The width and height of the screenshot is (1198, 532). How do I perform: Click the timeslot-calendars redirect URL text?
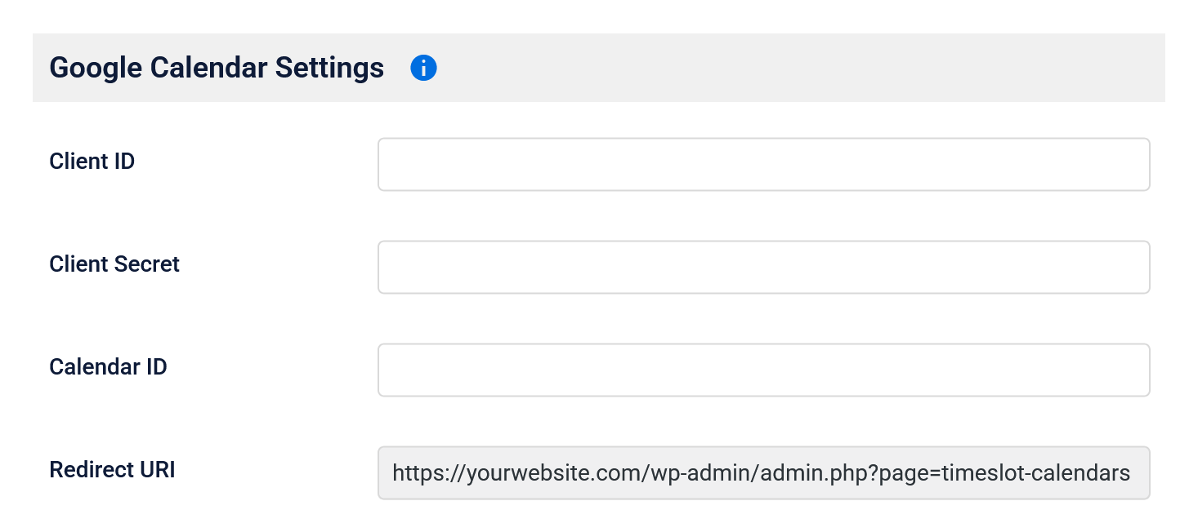(x=760, y=472)
